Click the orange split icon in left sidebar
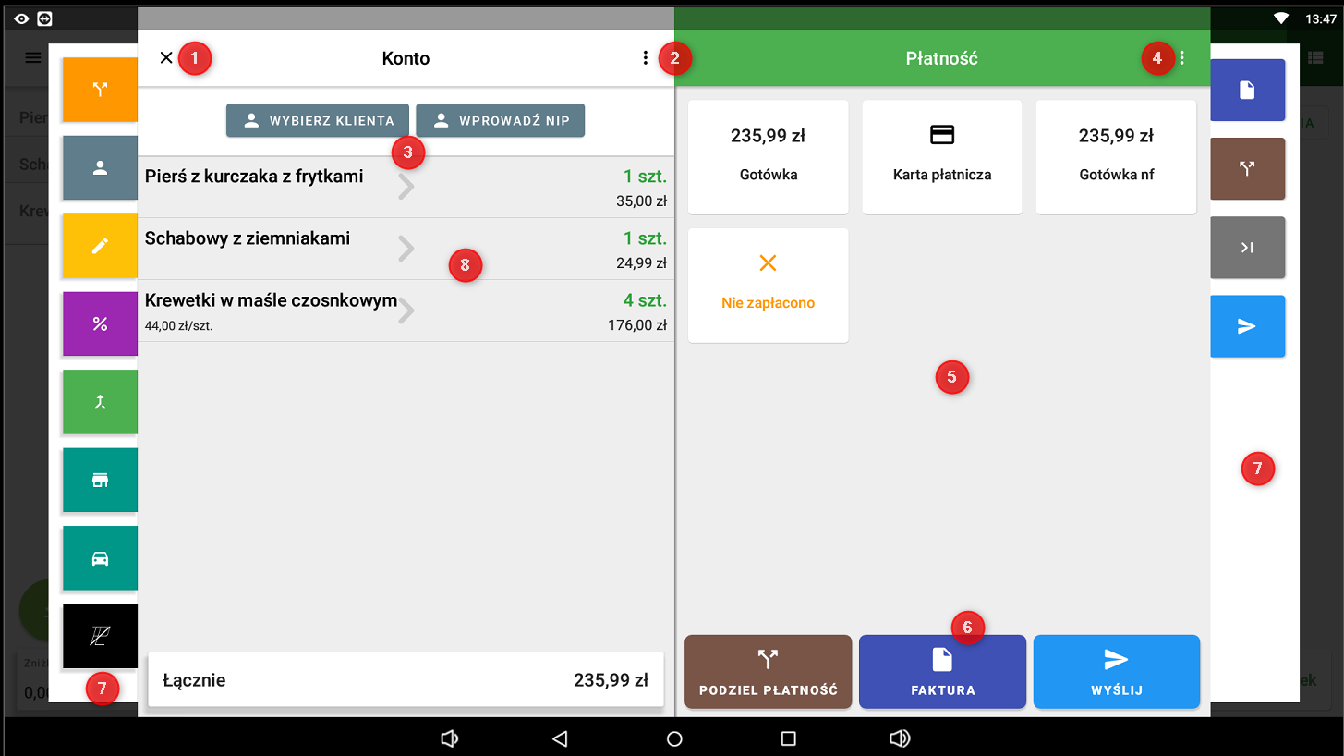 [100, 90]
